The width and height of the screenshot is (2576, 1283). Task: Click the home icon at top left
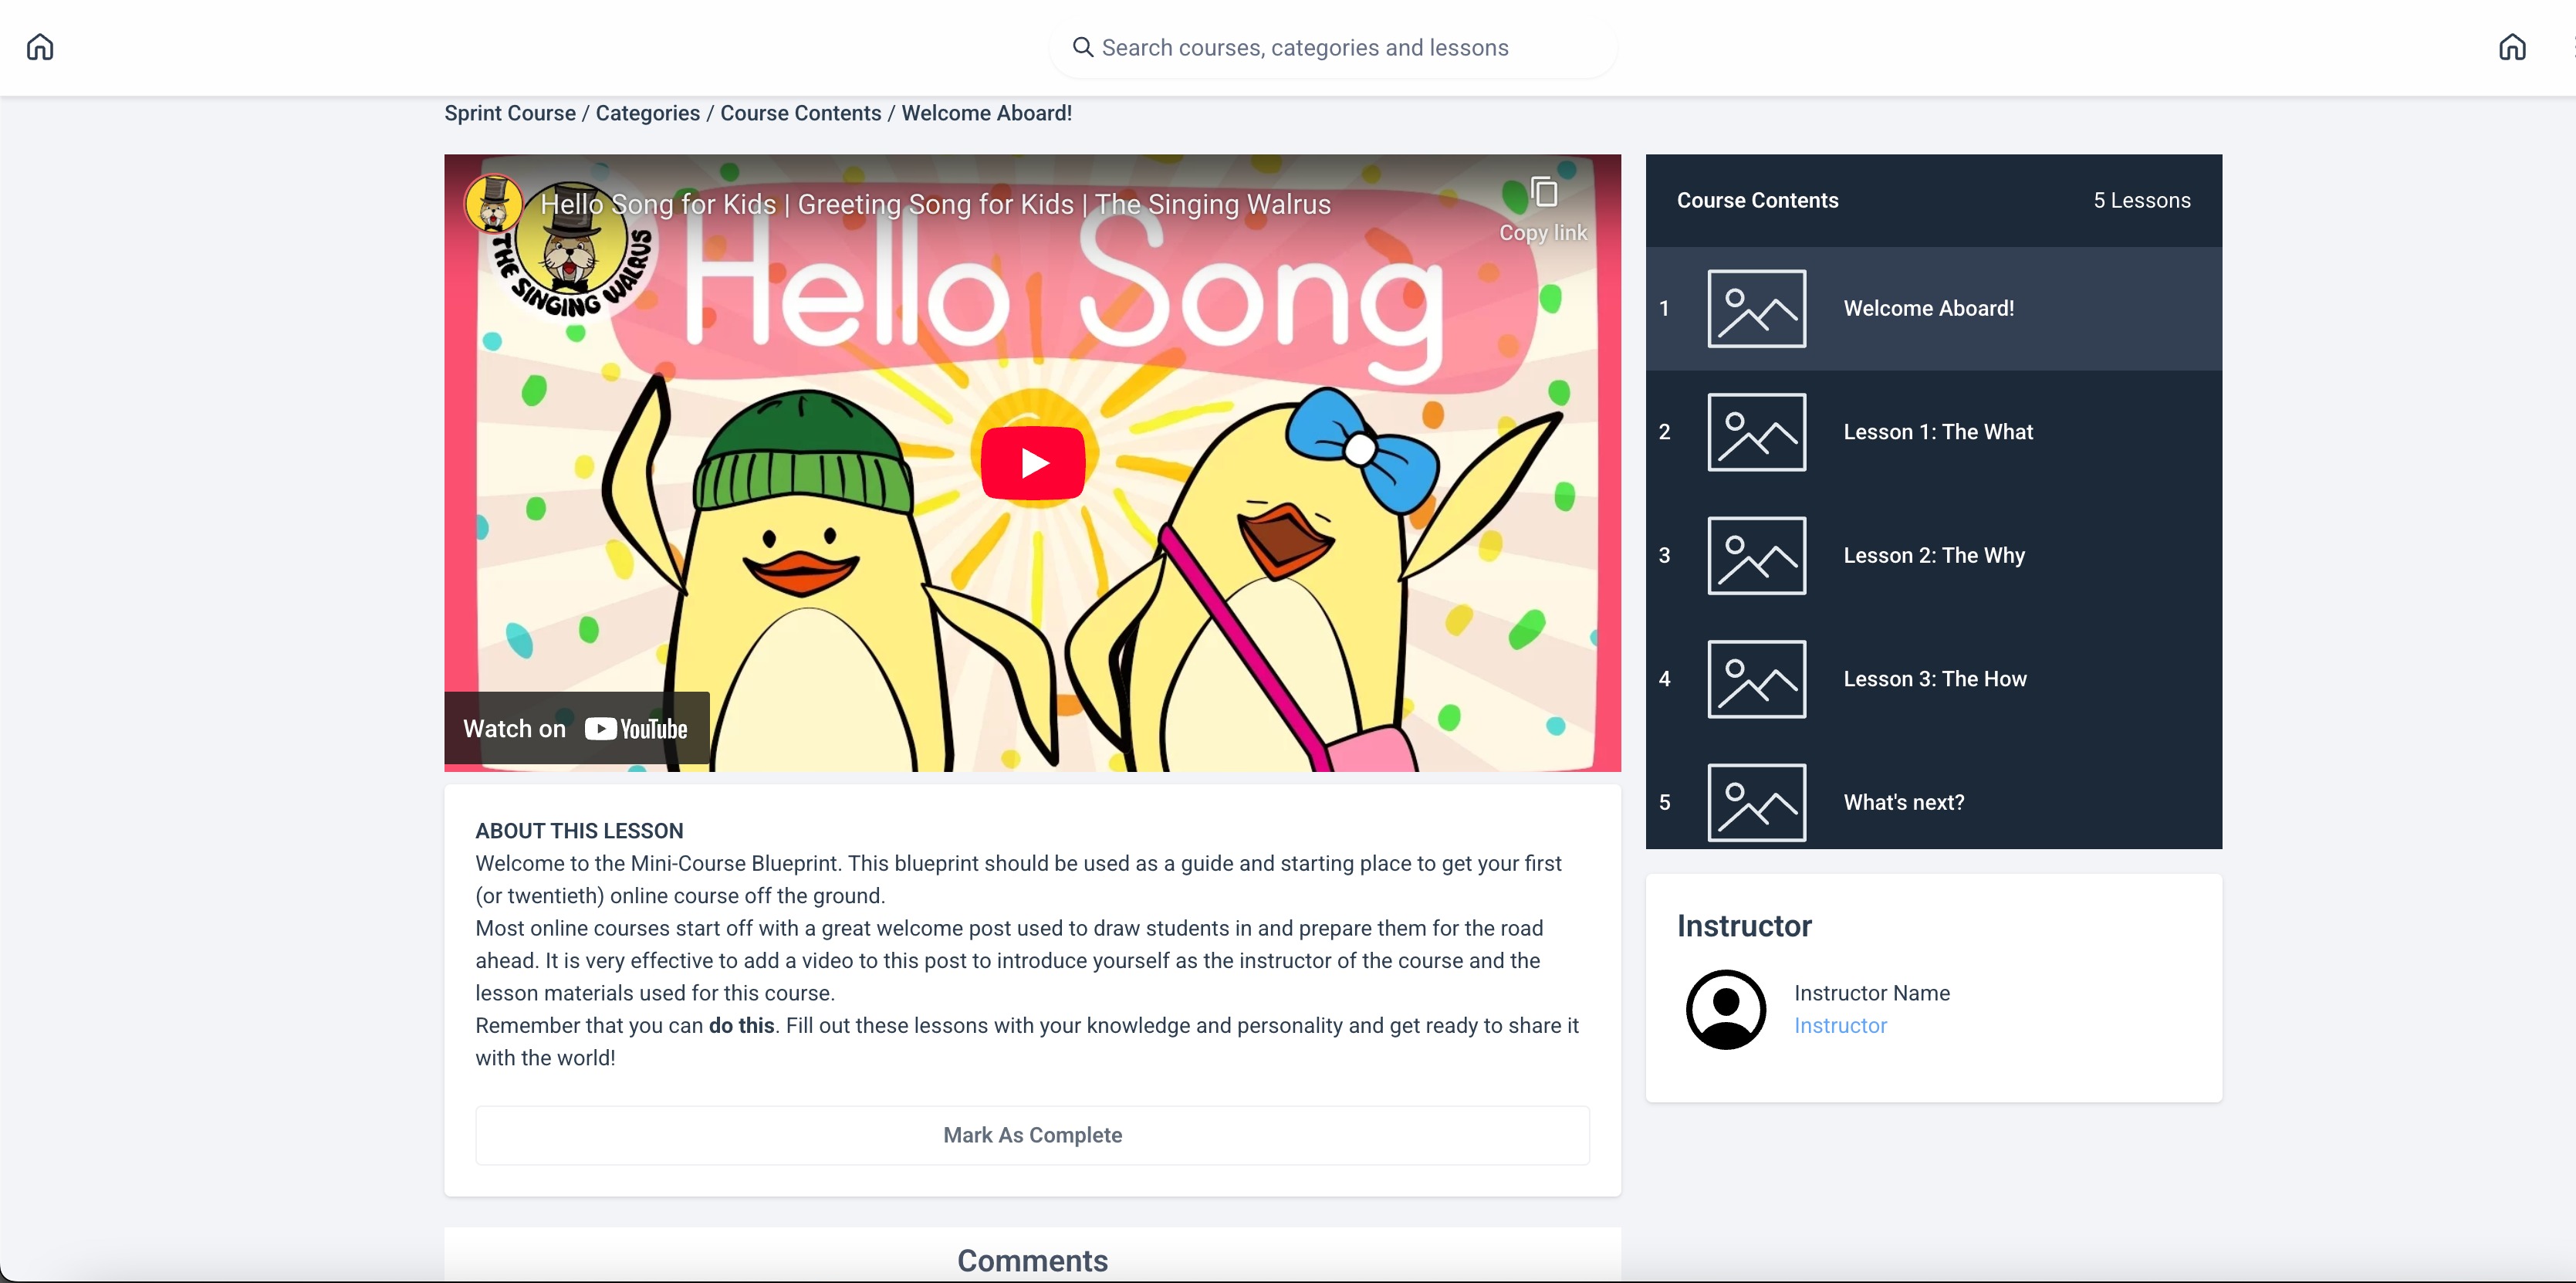40,47
